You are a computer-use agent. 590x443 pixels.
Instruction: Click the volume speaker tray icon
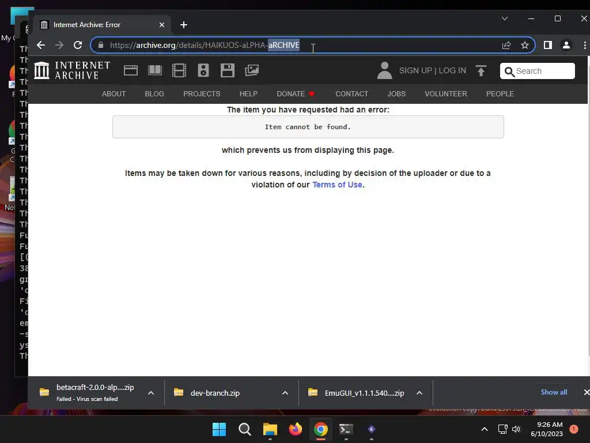(516, 429)
